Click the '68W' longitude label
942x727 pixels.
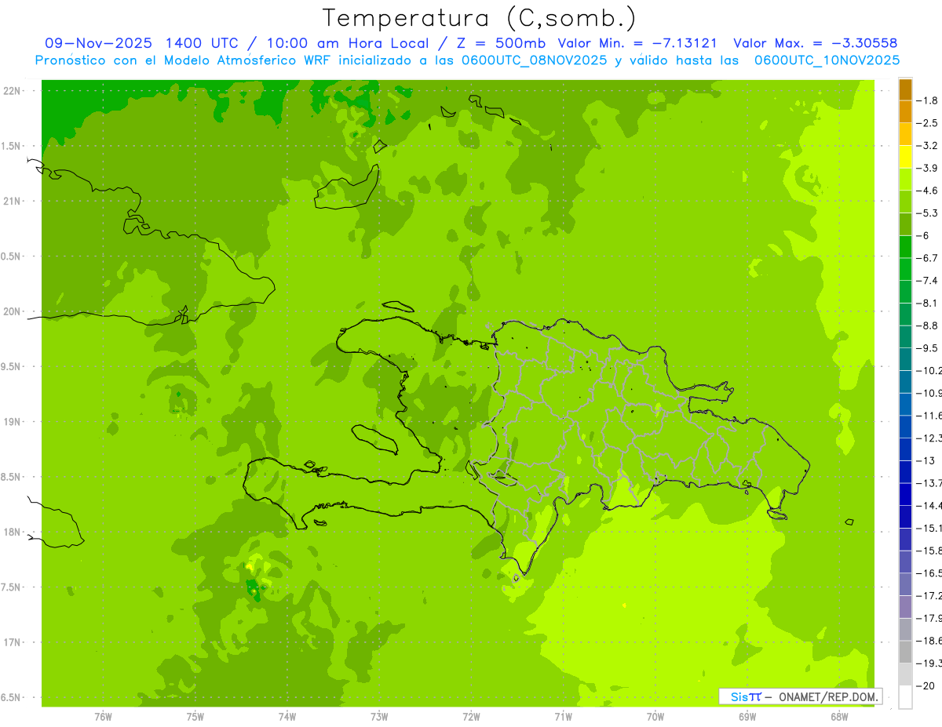point(839,717)
